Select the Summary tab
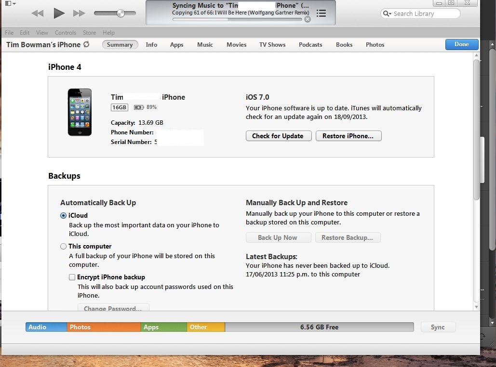This screenshot has height=367, width=496. (120, 45)
